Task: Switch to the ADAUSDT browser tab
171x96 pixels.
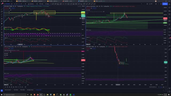Action: (85, 1)
